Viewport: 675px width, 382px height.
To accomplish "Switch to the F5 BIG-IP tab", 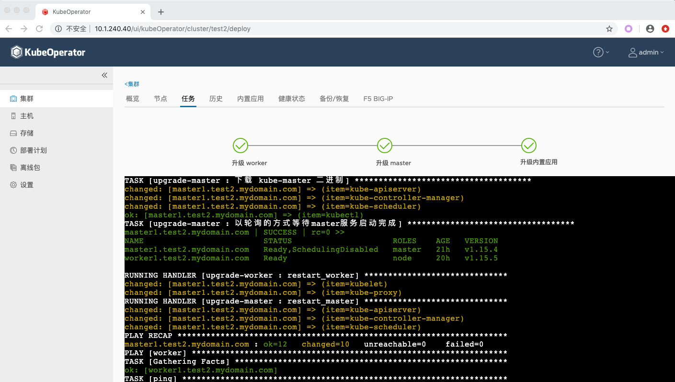I will pos(378,99).
